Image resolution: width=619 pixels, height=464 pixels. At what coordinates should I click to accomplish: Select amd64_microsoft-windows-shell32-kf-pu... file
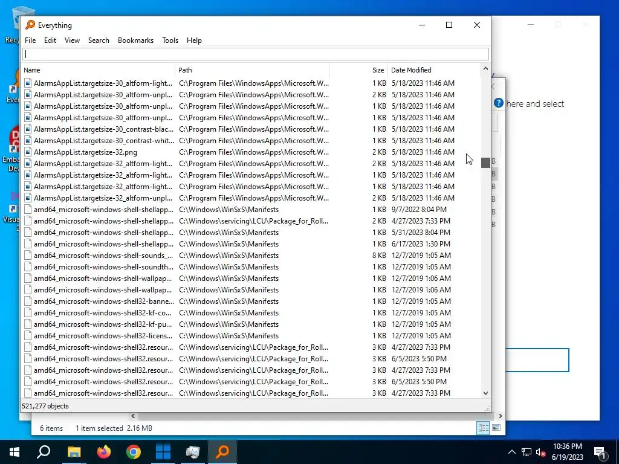[x=103, y=324]
